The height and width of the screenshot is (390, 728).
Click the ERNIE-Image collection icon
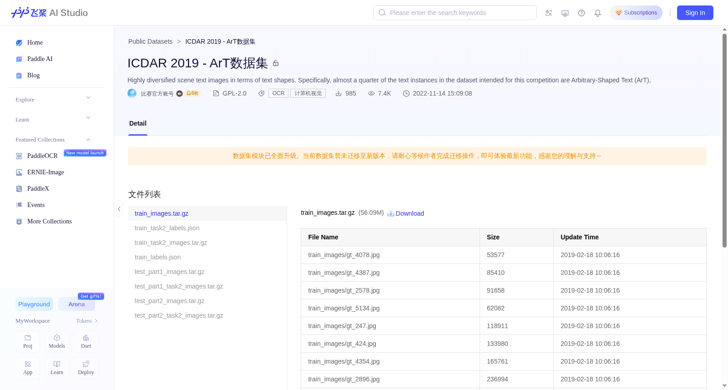coord(19,172)
